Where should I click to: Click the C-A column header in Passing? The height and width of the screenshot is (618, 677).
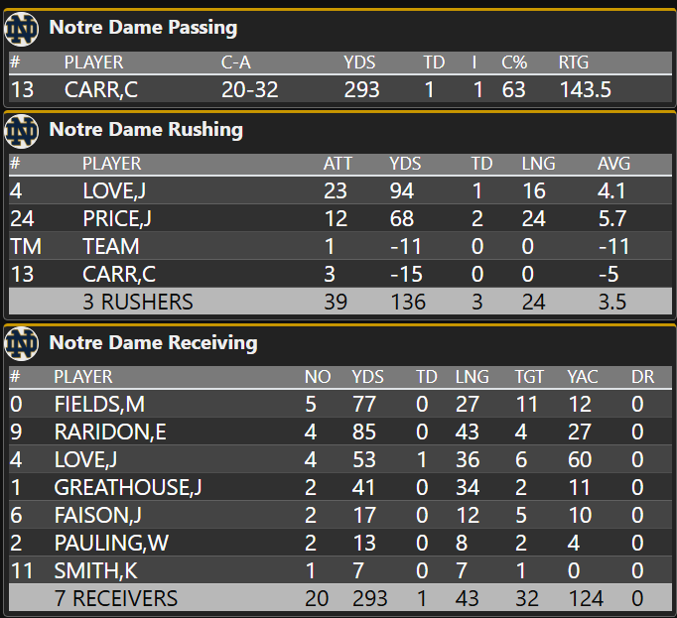[237, 62]
